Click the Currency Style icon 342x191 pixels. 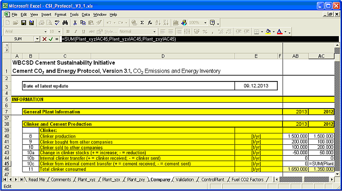[197, 31]
